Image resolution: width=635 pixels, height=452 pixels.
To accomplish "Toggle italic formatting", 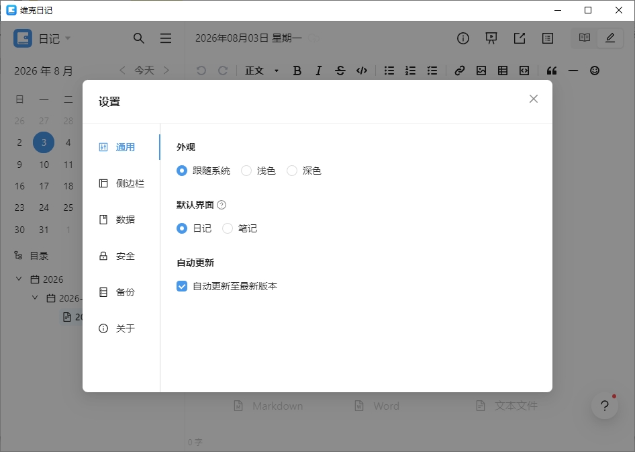I will pos(319,71).
